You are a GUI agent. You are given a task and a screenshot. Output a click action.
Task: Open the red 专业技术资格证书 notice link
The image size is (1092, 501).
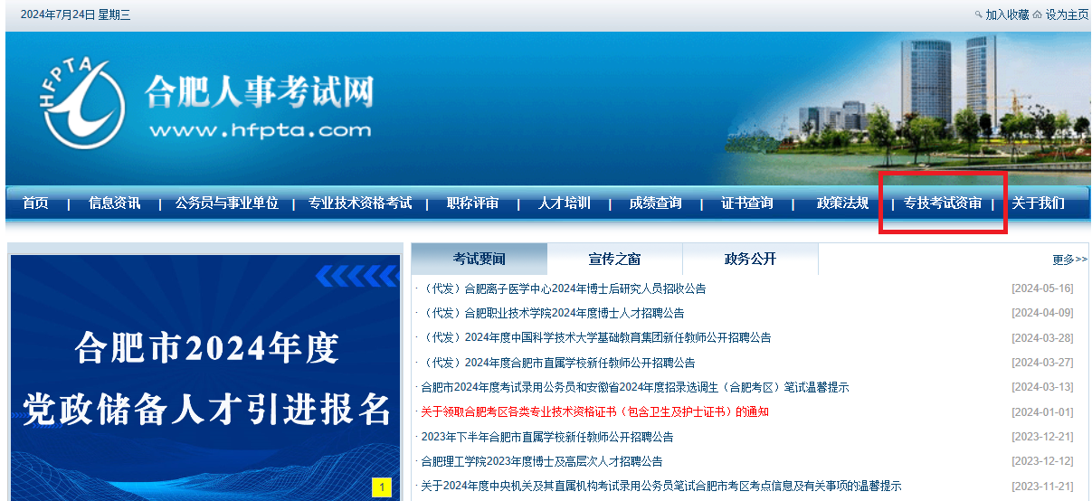tap(594, 412)
